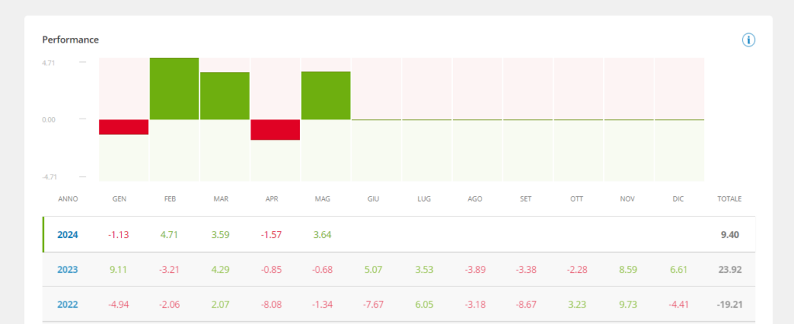Viewport: 794px width, 324px height.
Task: Click the DIC month column header
Action: click(678, 199)
